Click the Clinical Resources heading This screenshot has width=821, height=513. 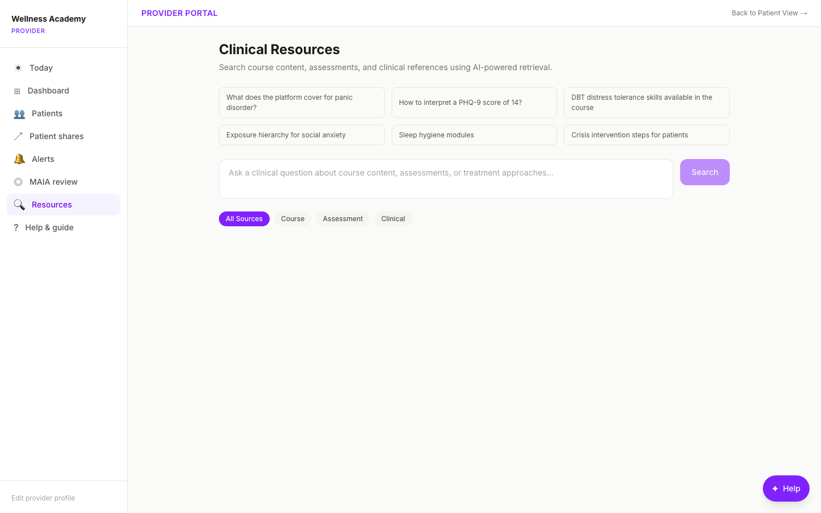[279, 50]
